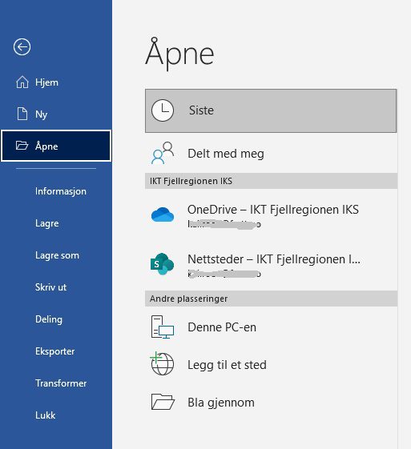Click the Bla gjennom folder icon
Image resolution: width=411 pixels, height=449 pixels.
163,402
